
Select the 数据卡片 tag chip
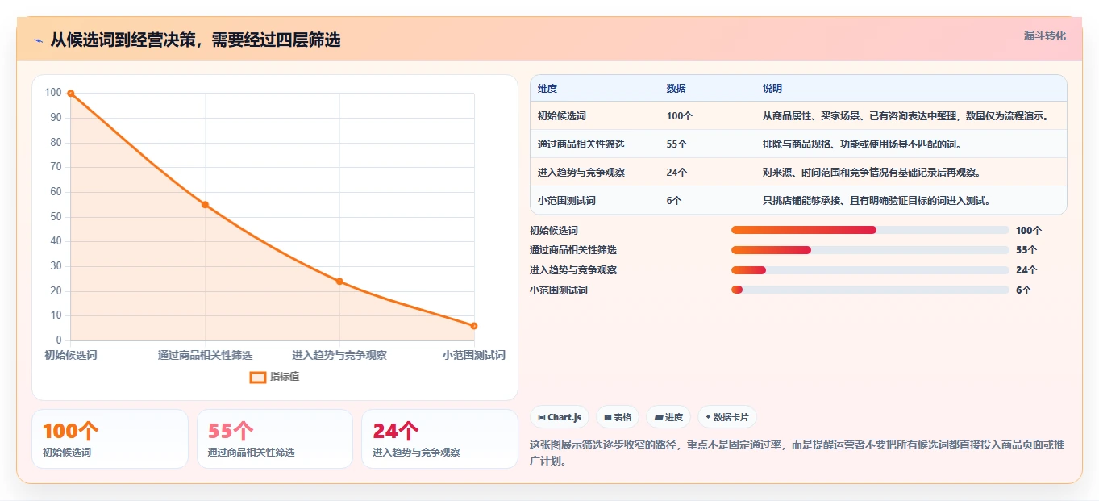tap(727, 417)
